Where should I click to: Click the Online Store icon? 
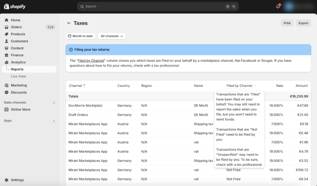(6, 110)
